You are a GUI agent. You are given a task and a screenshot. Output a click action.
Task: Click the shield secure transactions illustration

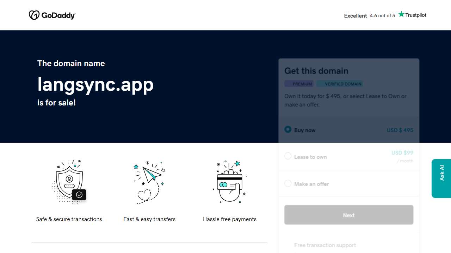[x=69, y=181]
